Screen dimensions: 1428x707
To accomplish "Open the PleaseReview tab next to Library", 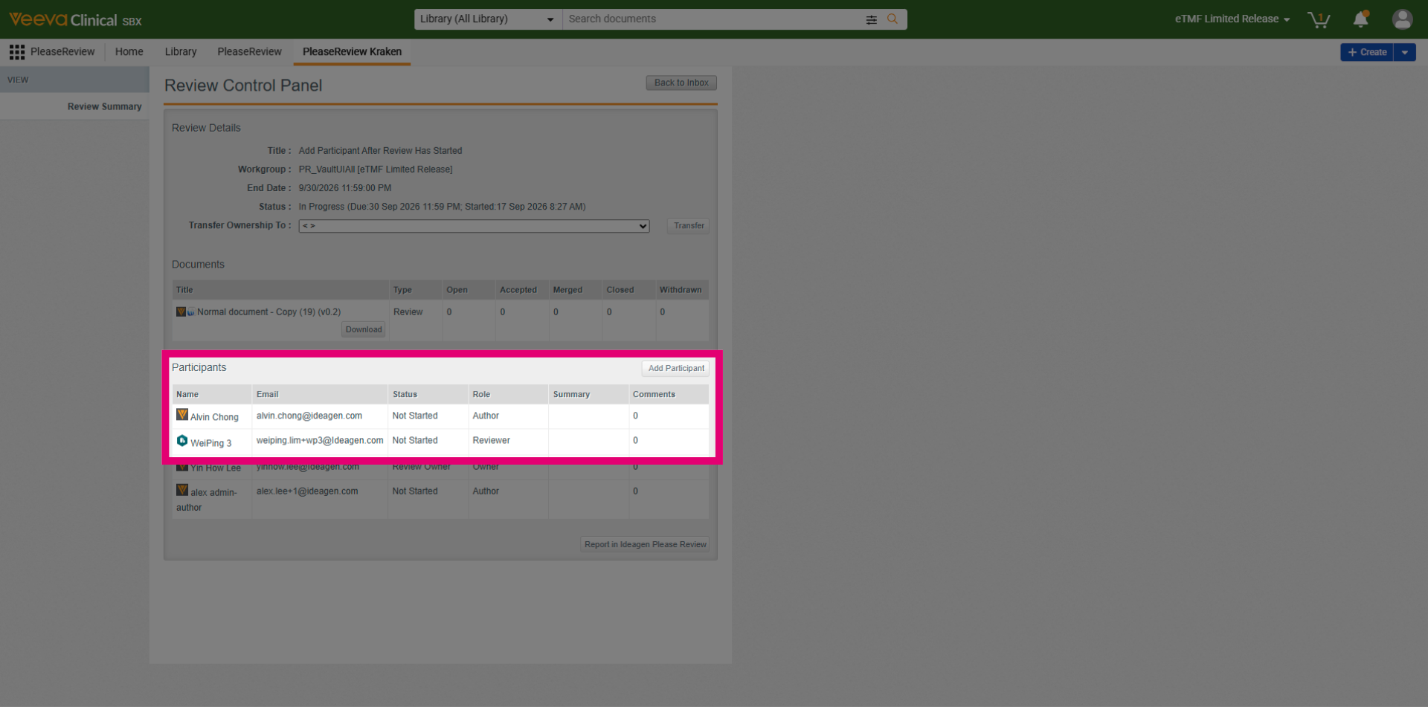I will pyautogui.click(x=250, y=52).
